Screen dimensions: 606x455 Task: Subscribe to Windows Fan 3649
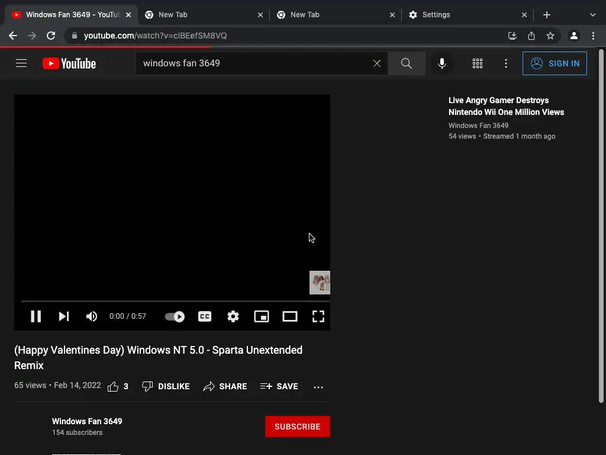click(x=298, y=427)
